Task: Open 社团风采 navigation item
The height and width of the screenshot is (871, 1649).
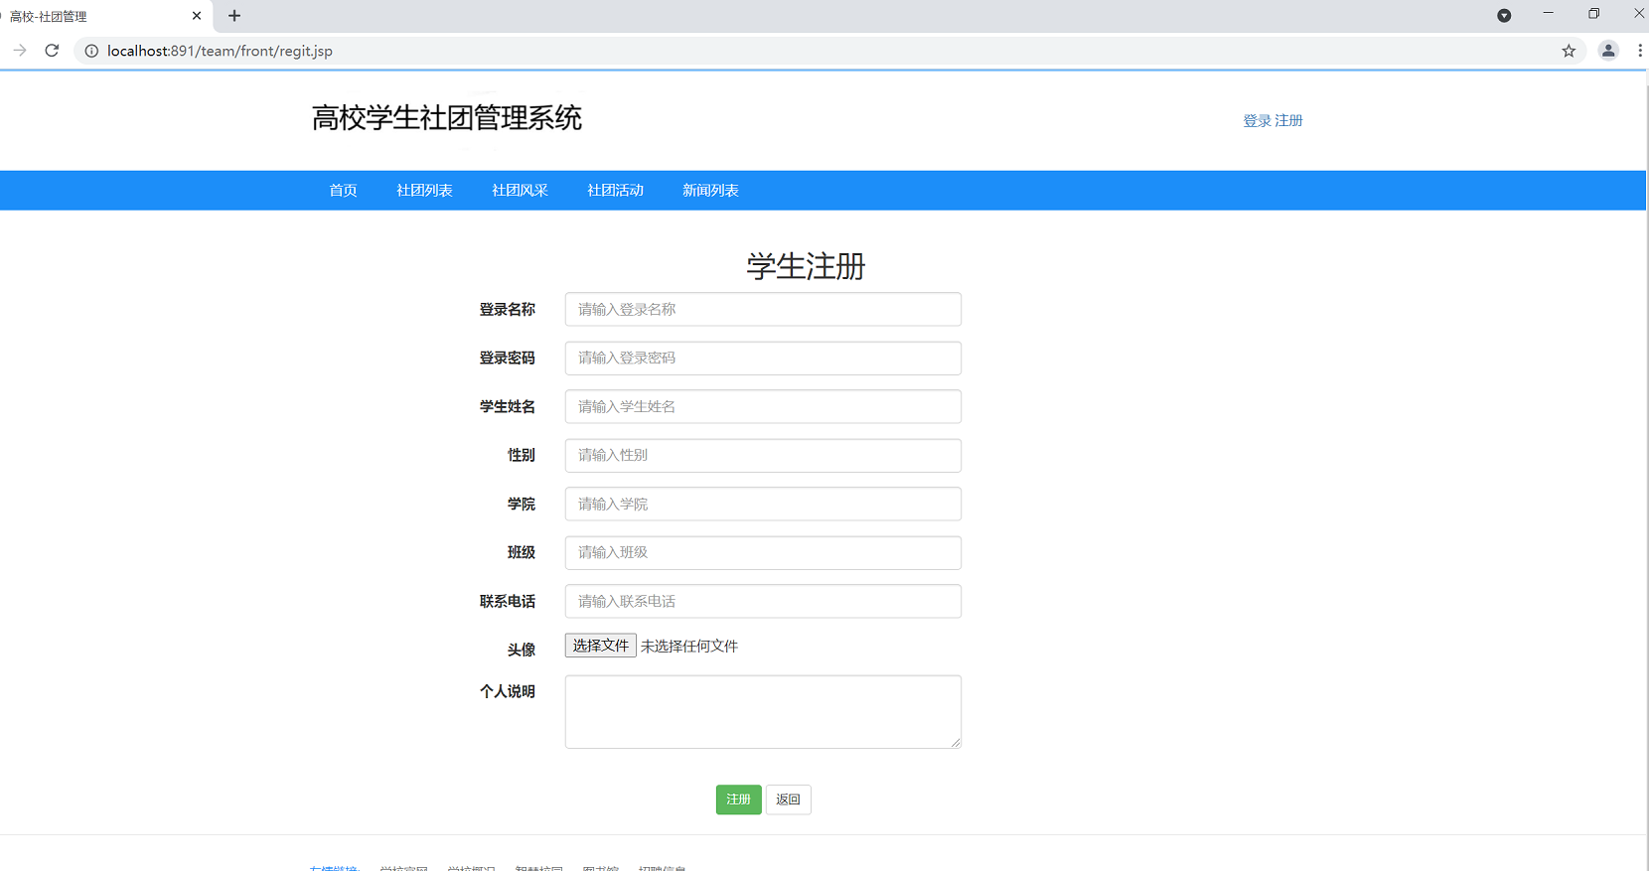Action: pos(520,191)
